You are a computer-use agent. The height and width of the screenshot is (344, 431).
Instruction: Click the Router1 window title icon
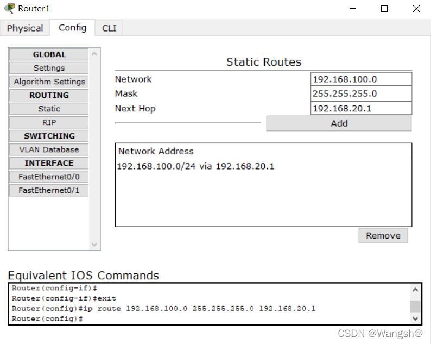pyautogui.click(x=9, y=9)
